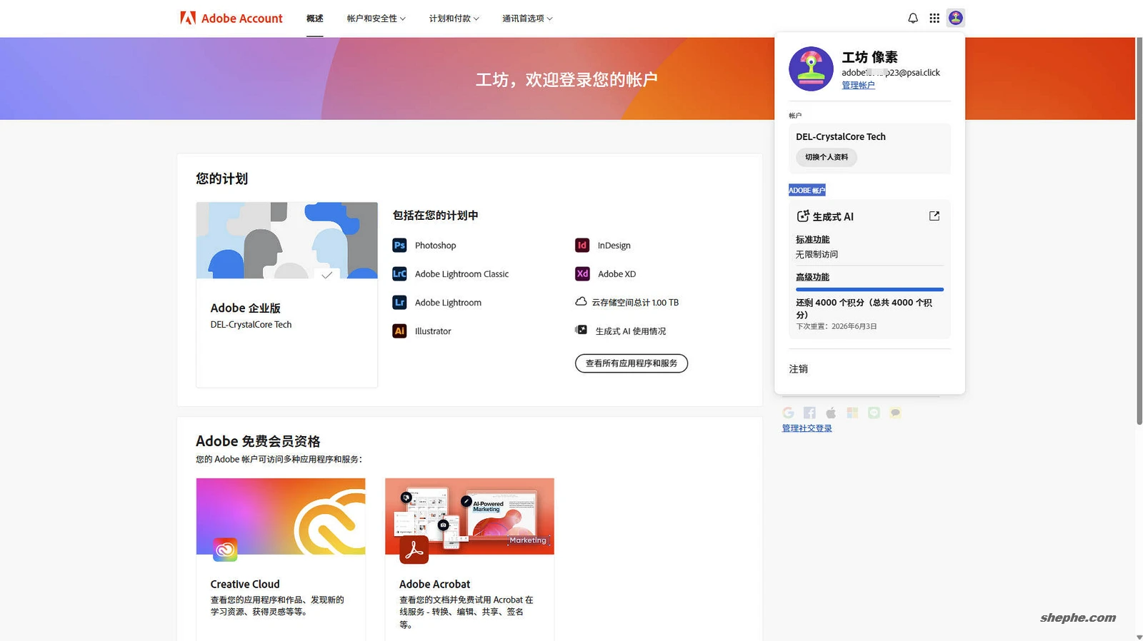This screenshot has width=1143, height=641.
Task: Click the 管理社交登录 link
Action: point(807,428)
